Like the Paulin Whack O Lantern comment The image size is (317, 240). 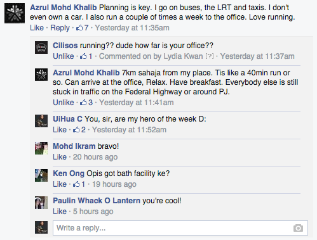pyautogui.click(x=60, y=212)
